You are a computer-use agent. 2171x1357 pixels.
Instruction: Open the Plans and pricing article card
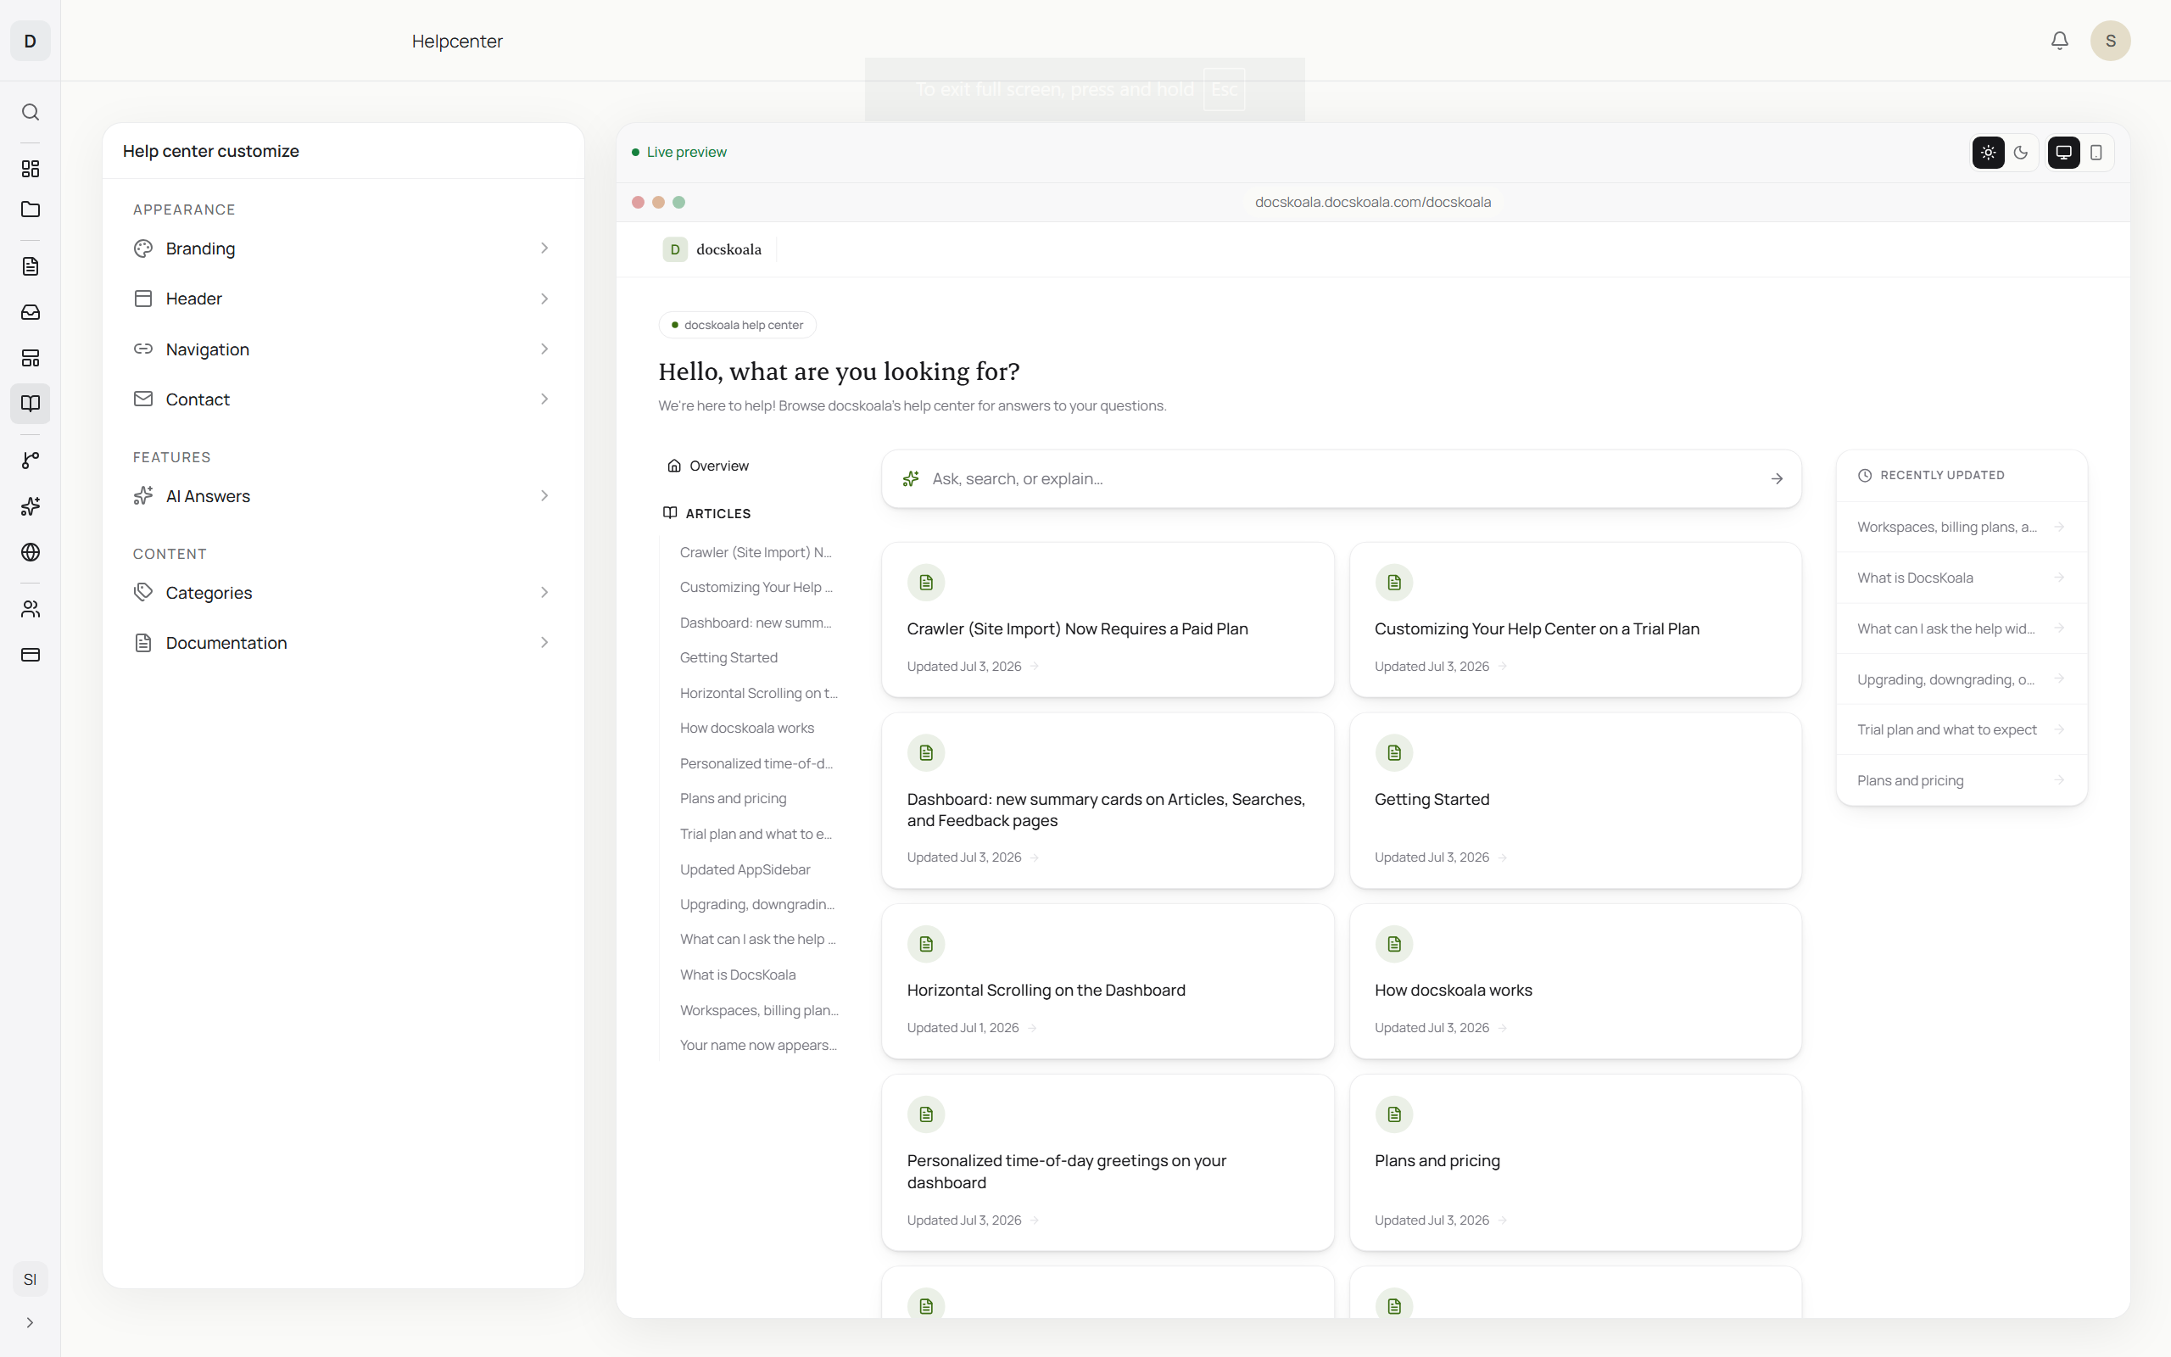[x=1576, y=1162]
